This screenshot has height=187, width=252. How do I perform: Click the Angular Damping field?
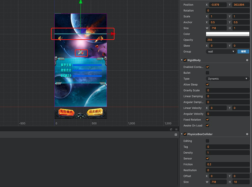pos(228,102)
